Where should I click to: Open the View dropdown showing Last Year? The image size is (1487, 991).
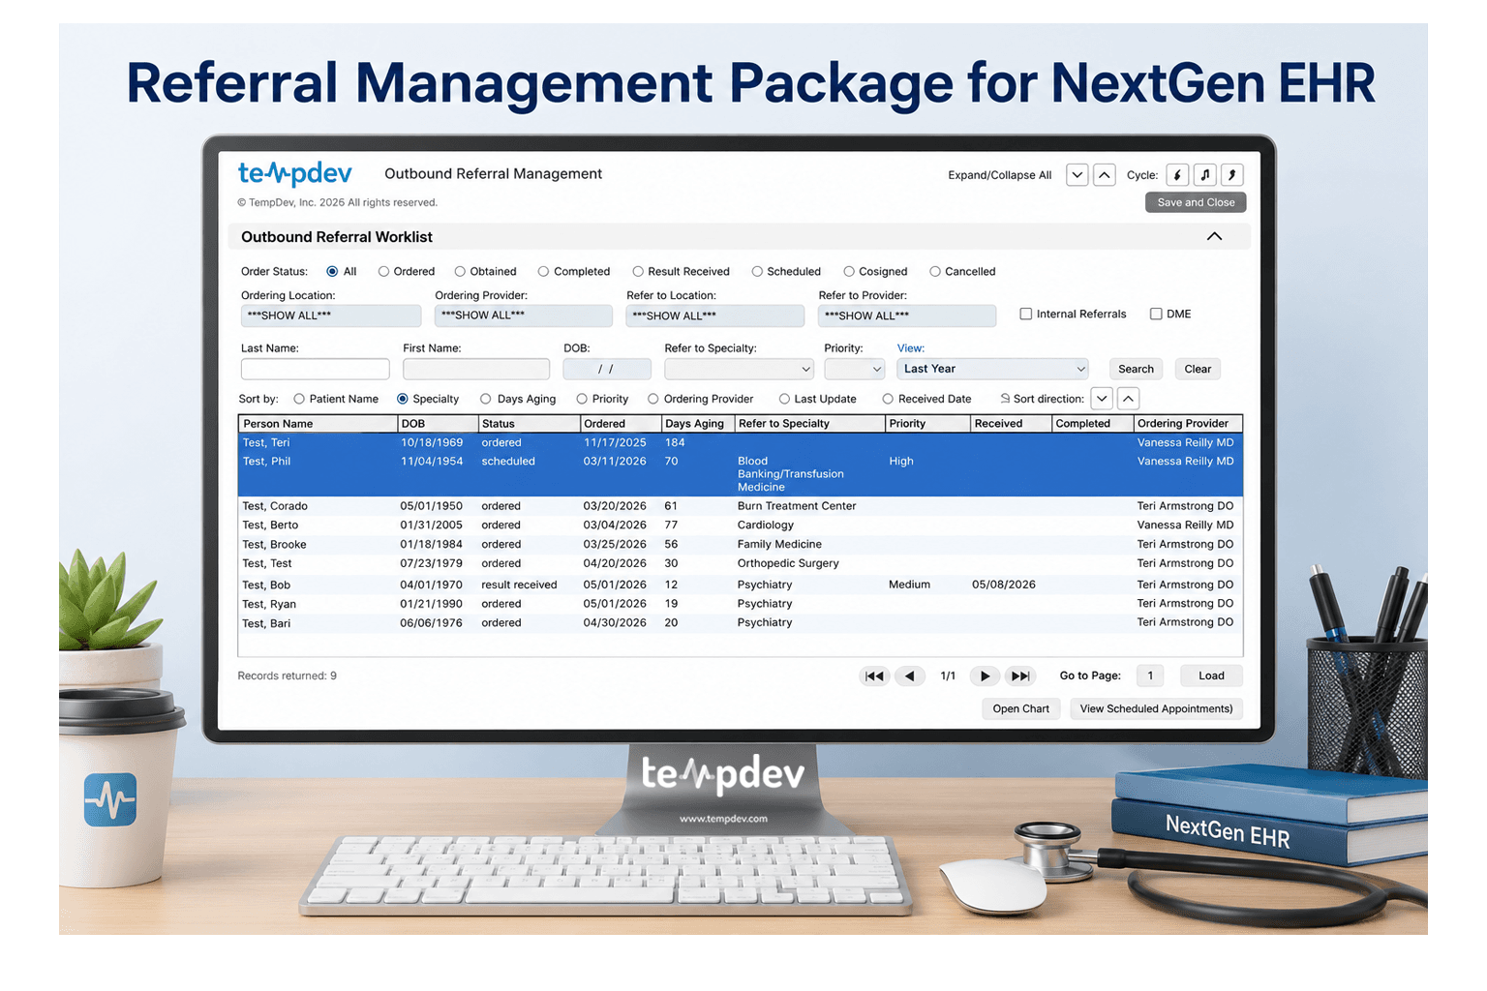click(x=992, y=369)
